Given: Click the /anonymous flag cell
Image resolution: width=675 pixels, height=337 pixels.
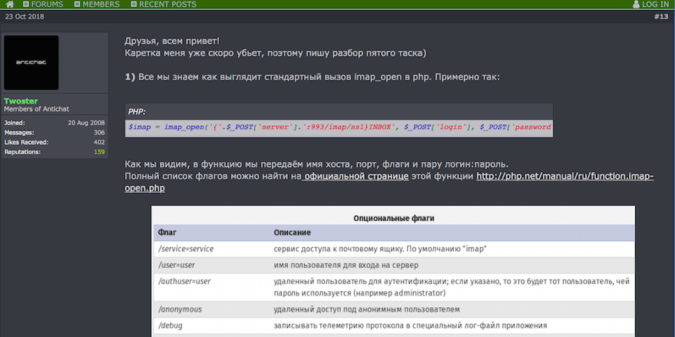Looking at the screenshot, I should [x=180, y=309].
